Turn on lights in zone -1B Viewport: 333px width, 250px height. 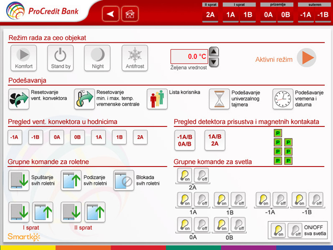click(299, 199)
